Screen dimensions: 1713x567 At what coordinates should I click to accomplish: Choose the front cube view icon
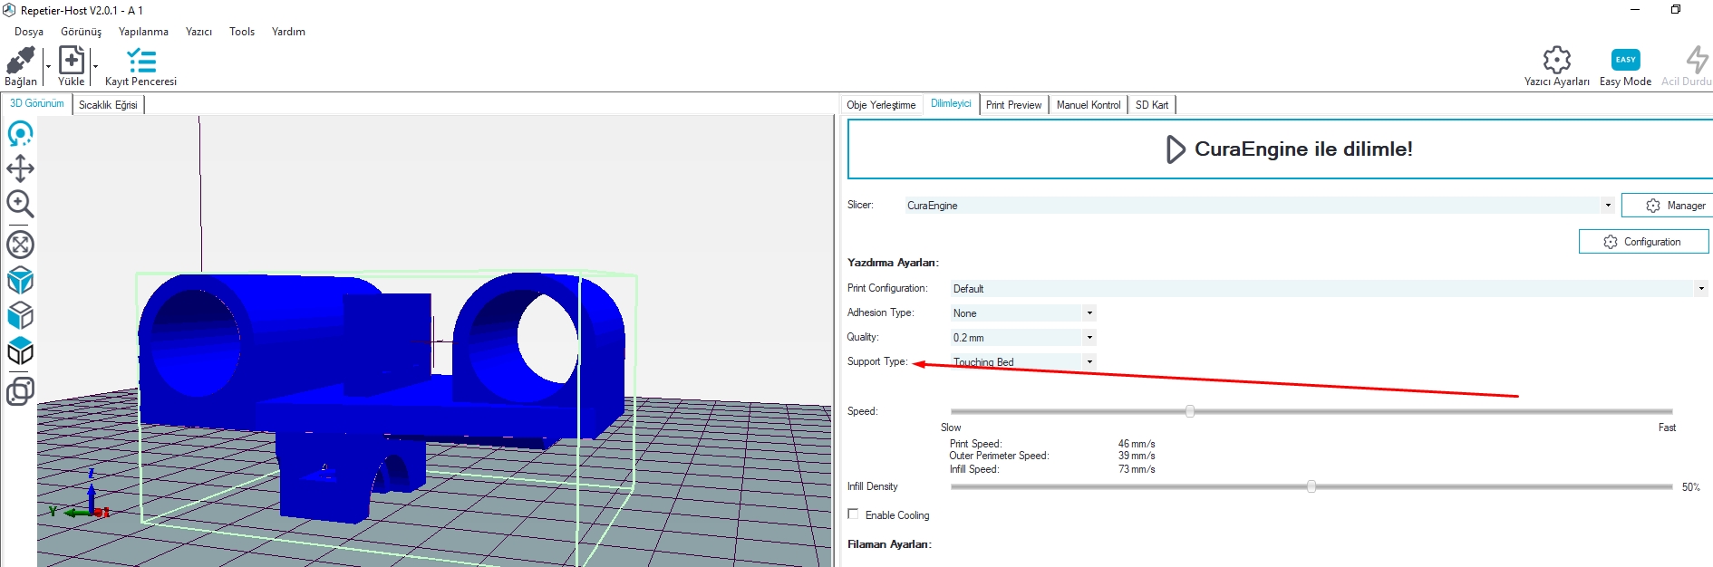tap(20, 316)
